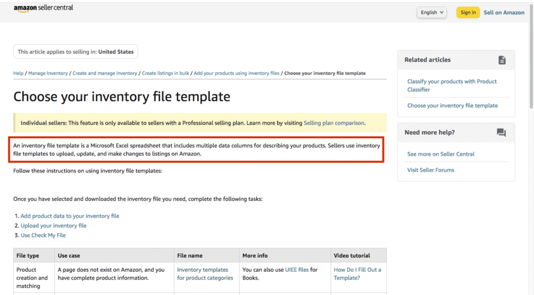
Task: Click the Need more help chat icon
Action: pos(501,133)
